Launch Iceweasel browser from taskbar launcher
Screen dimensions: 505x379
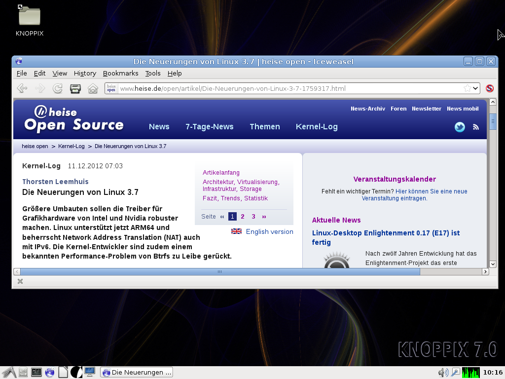pyautogui.click(x=50, y=373)
